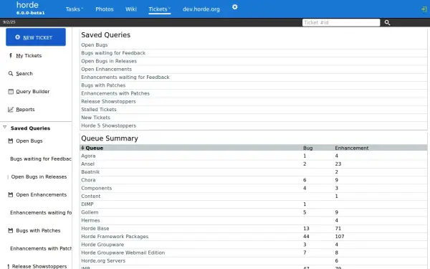Open My Tickets in sidebar
The width and height of the screenshot is (430, 269).
[29, 56]
